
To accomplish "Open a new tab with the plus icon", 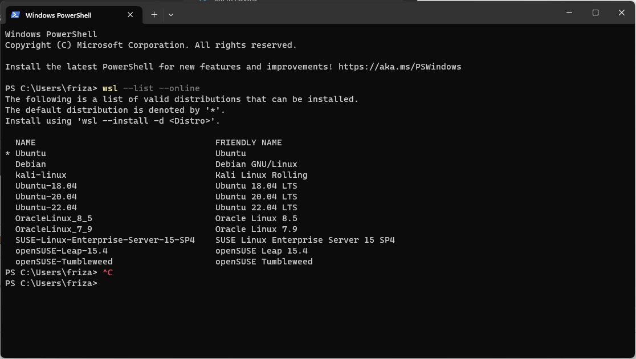I will (x=153, y=15).
